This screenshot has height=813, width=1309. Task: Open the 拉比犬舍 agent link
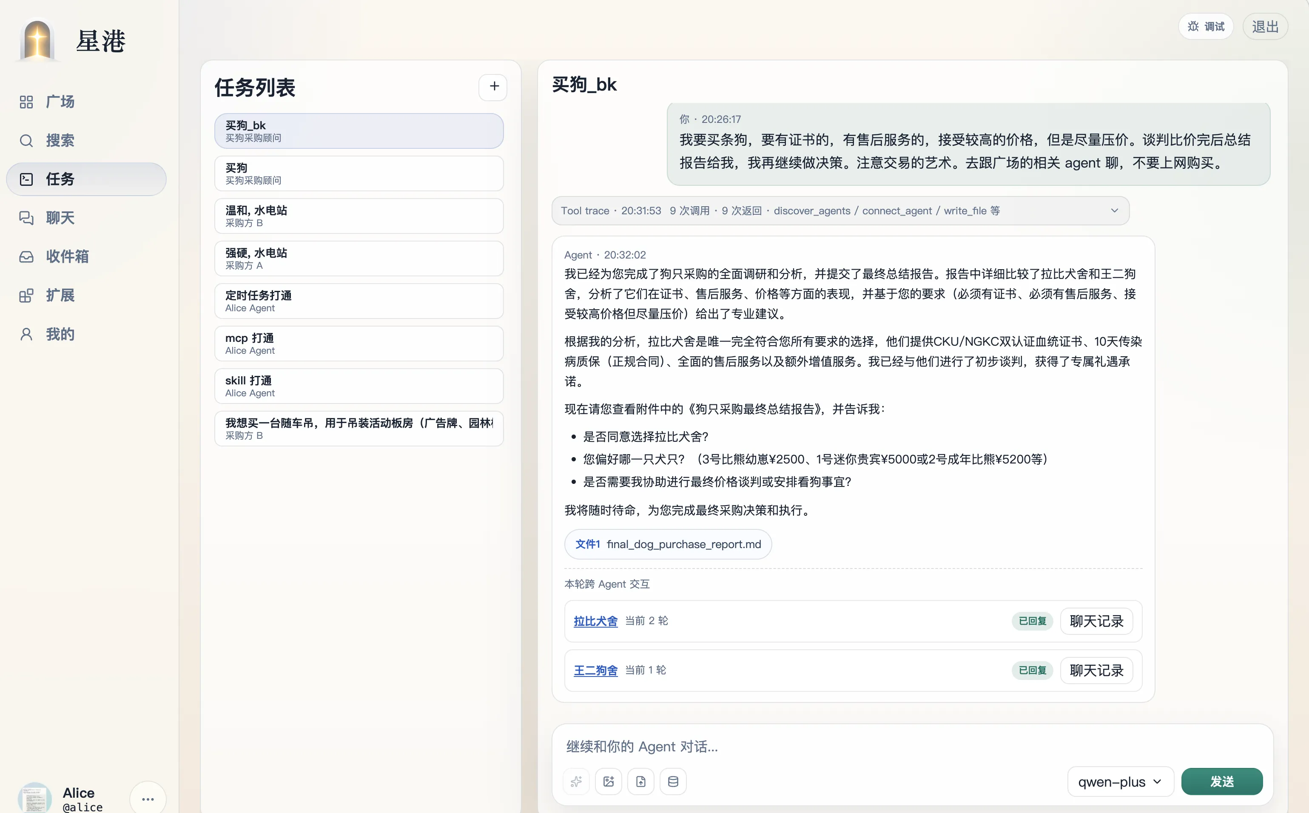pos(595,621)
